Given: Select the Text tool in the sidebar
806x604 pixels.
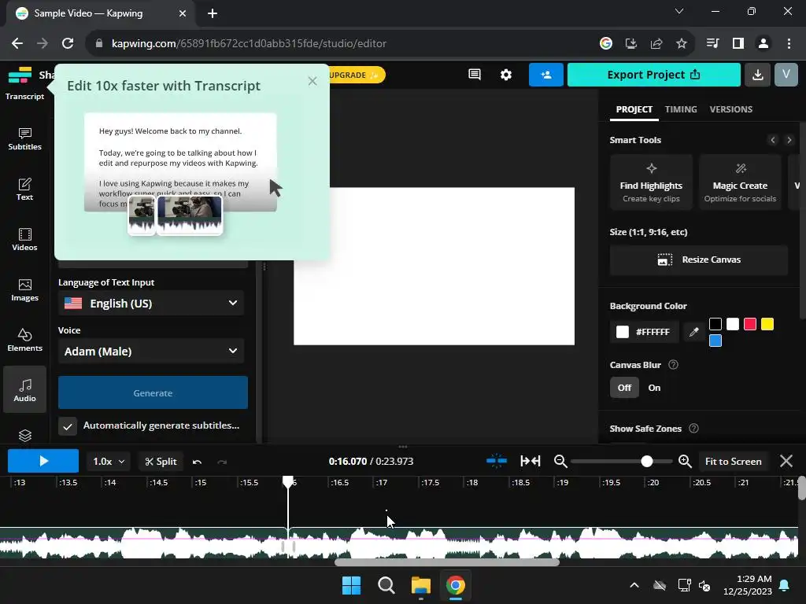Looking at the screenshot, I should [24, 190].
